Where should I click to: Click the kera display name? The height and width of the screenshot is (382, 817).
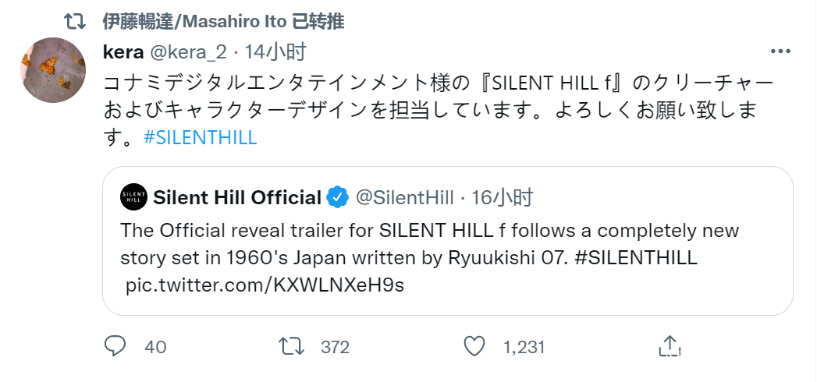[x=123, y=52]
